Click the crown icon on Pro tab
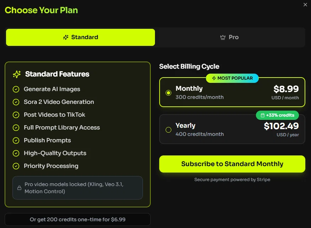 [223, 37]
